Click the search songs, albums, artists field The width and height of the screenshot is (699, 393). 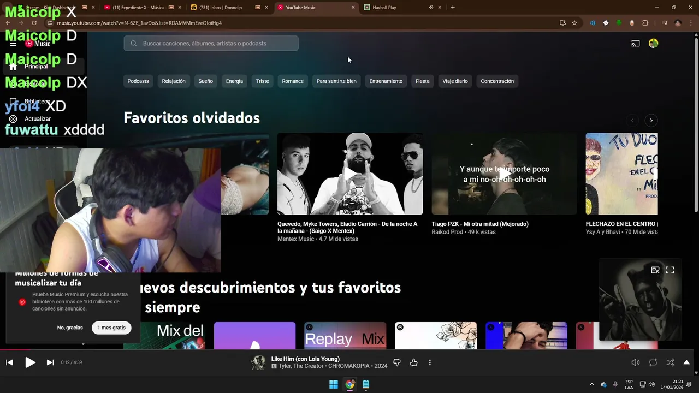211,43
